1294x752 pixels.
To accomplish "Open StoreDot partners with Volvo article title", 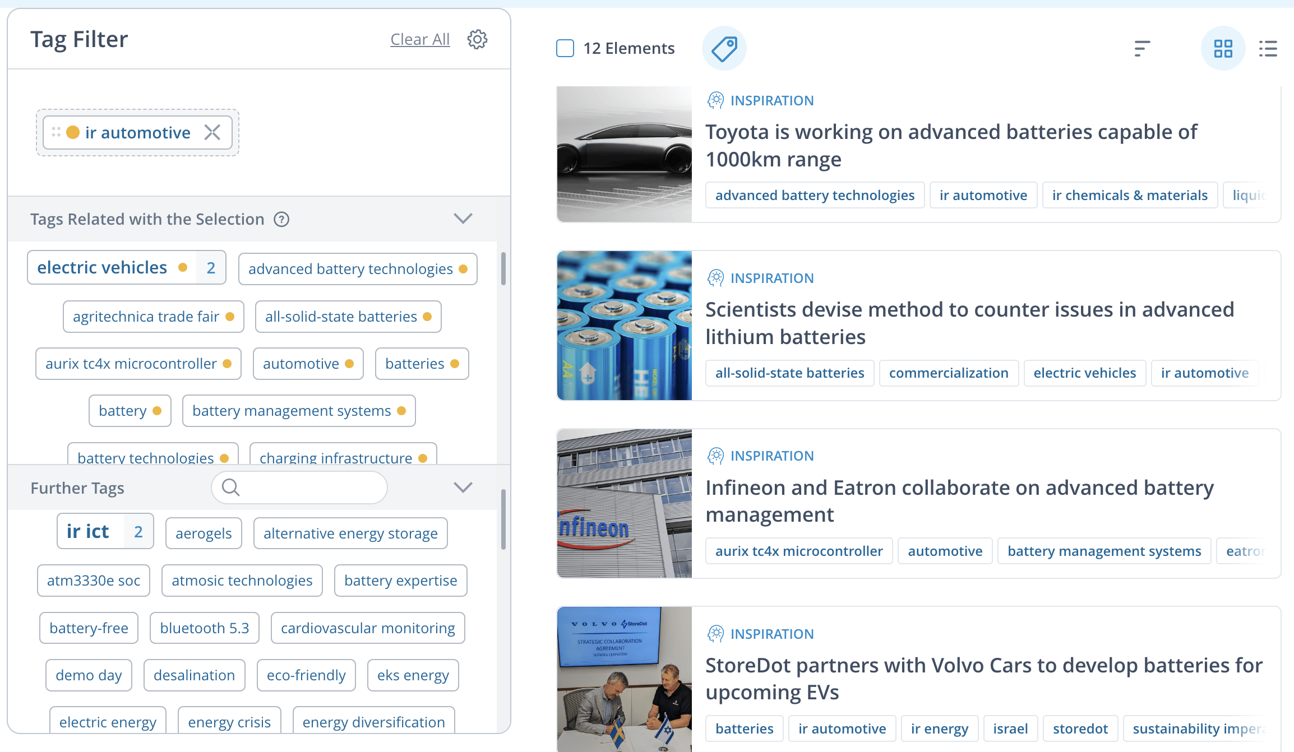I will [x=984, y=679].
